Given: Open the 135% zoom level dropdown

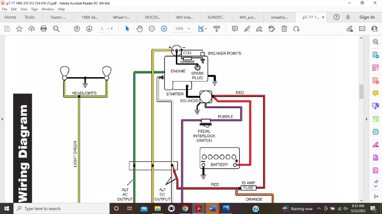Looking at the screenshot, I should [x=189, y=29].
